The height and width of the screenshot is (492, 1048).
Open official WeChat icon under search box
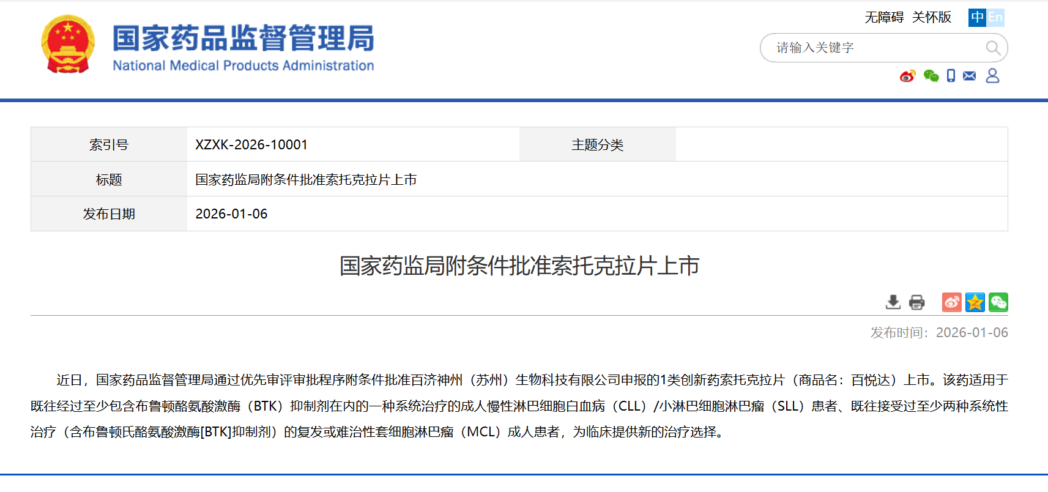pyautogui.click(x=931, y=76)
